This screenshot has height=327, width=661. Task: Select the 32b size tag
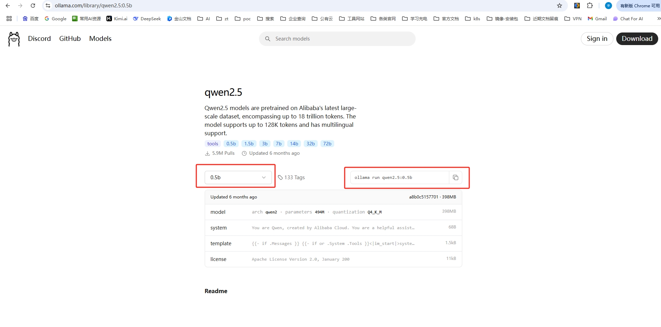pos(311,144)
